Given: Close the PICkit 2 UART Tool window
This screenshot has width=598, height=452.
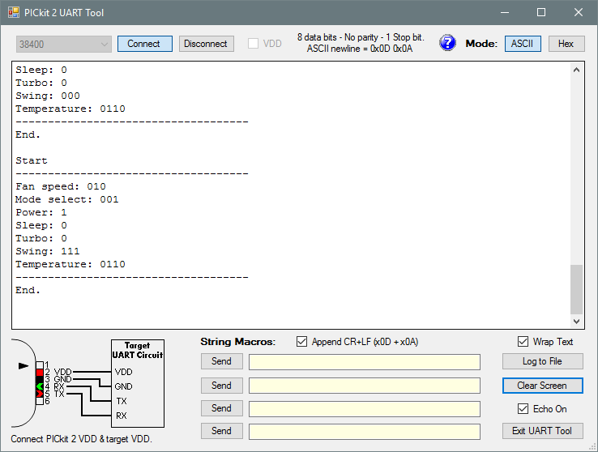Looking at the screenshot, I should coord(579,13).
